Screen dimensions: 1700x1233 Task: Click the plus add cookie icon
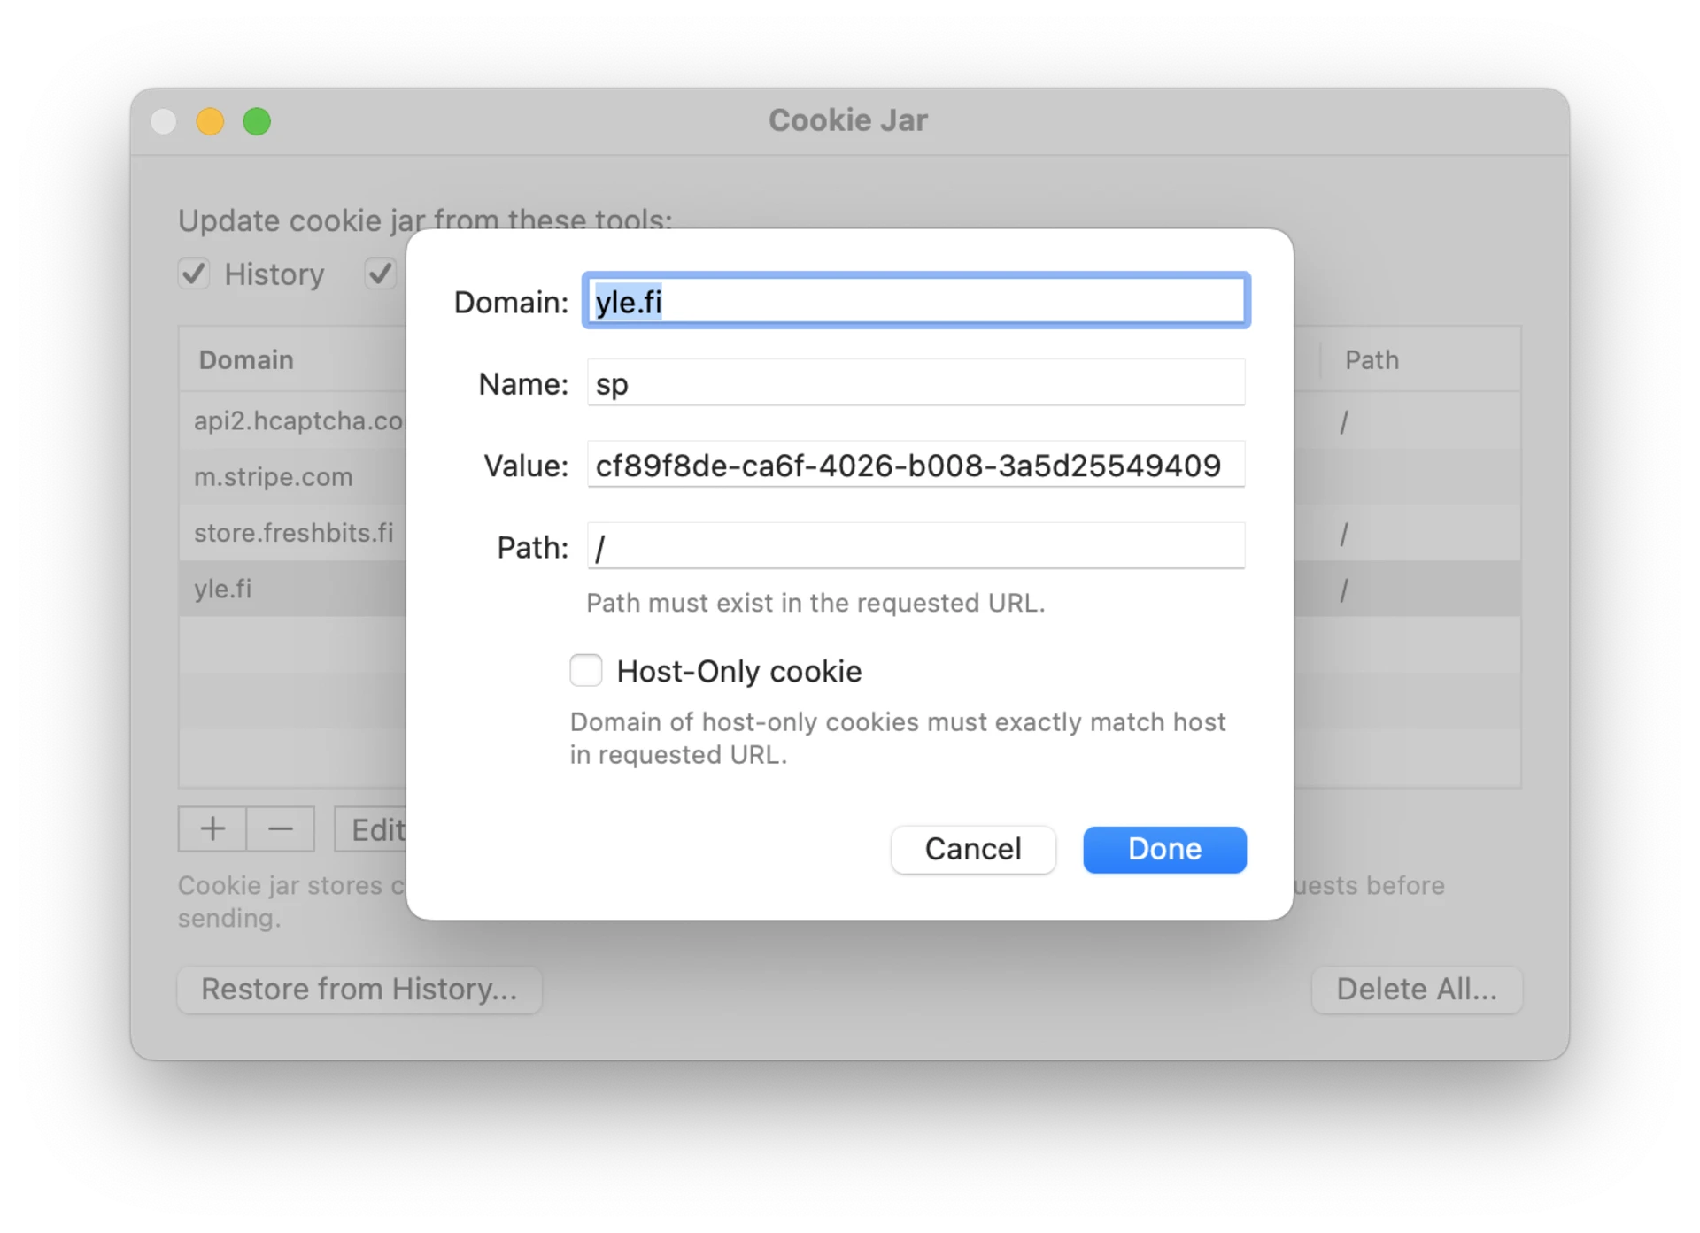pyautogui.click(x=212, y=829)
